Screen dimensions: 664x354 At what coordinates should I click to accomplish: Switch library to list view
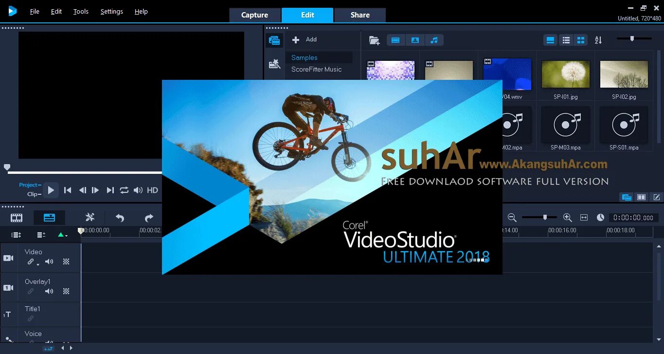(566, 40)
